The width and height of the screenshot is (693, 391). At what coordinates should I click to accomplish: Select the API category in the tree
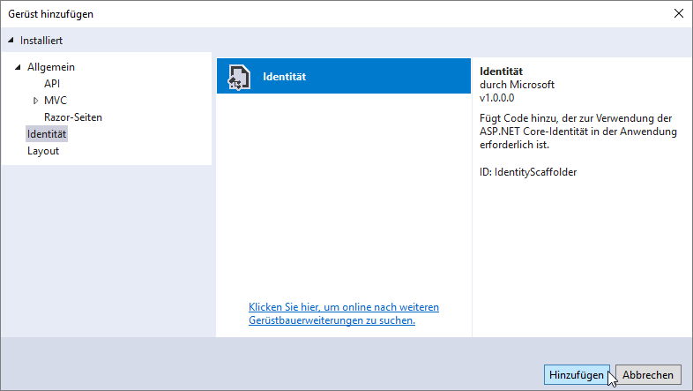click(52, 84)
